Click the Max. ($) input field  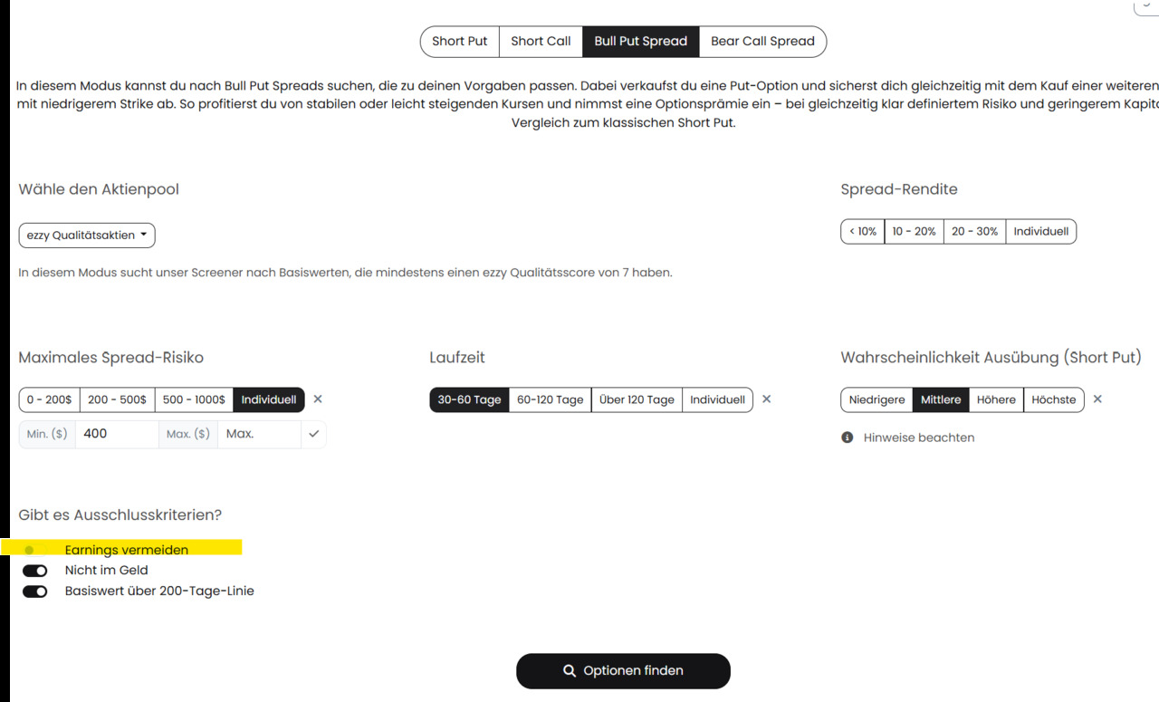pyautogui.click(x=259, y=434)
